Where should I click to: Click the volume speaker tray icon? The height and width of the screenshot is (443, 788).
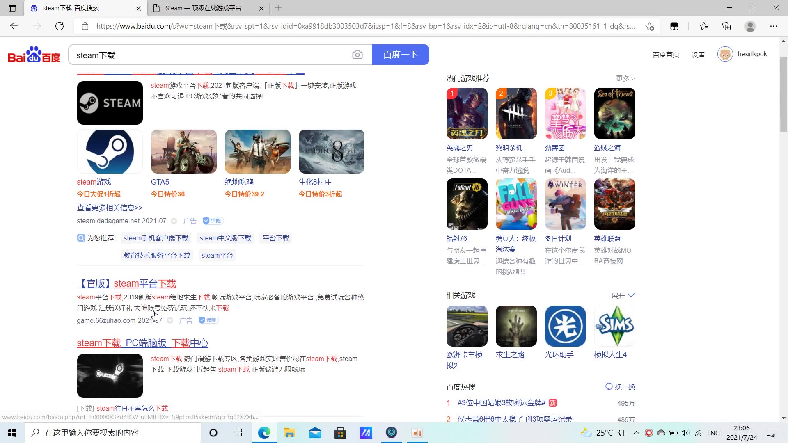click(685, 433)
